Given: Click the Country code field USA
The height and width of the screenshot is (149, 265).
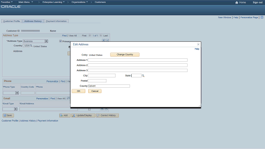Looking at the screenshot, I should tap(26, 46).
